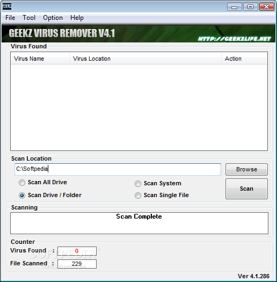Screen dimensions: 277x282
Task: Click the Browse button
Action: [x=246, y=169]
